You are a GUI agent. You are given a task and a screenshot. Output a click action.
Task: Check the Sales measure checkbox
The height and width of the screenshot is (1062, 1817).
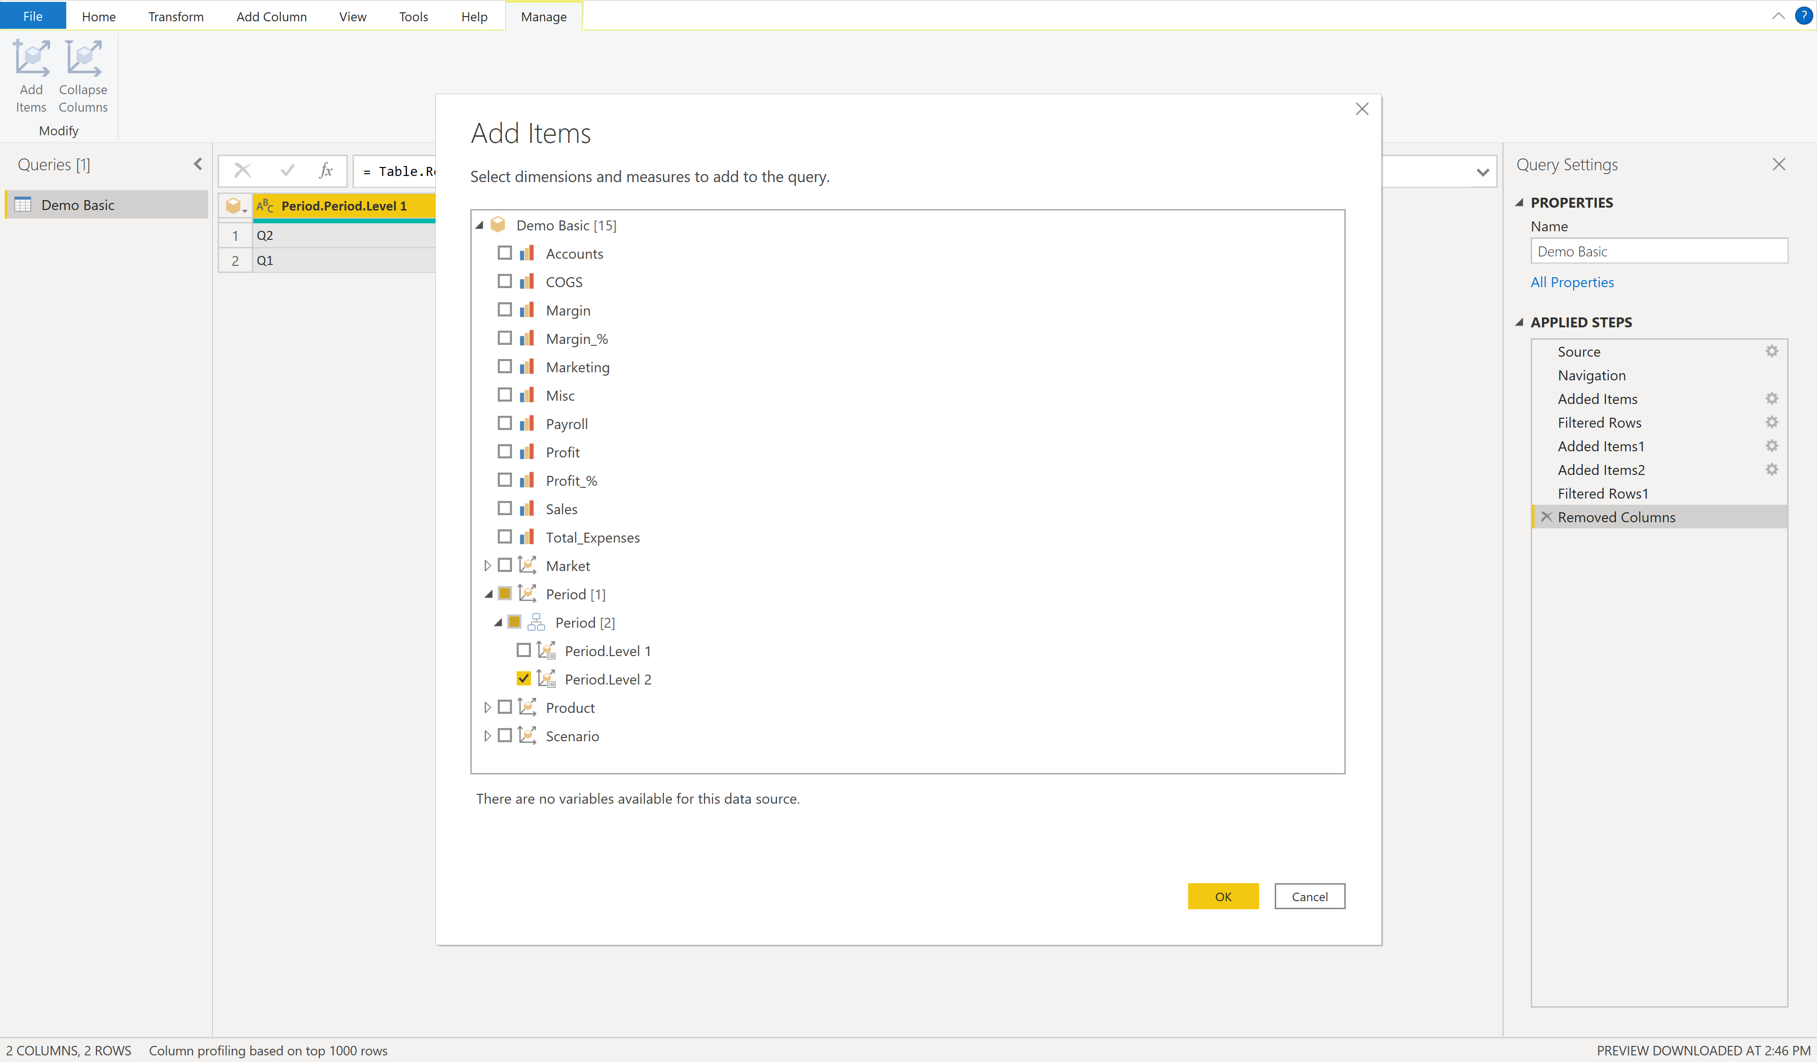click(505, 508)
